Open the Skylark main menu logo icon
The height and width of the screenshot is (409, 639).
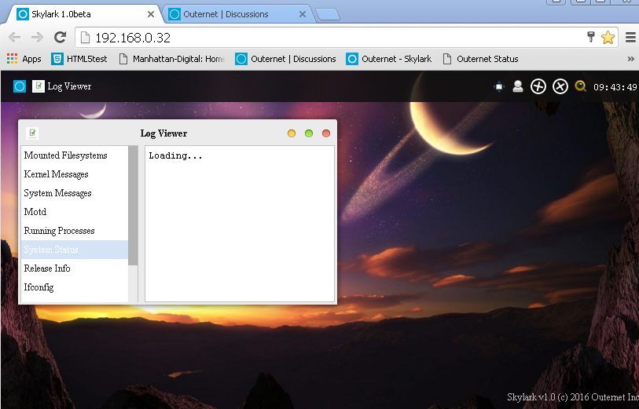click(x=20, y=86)
